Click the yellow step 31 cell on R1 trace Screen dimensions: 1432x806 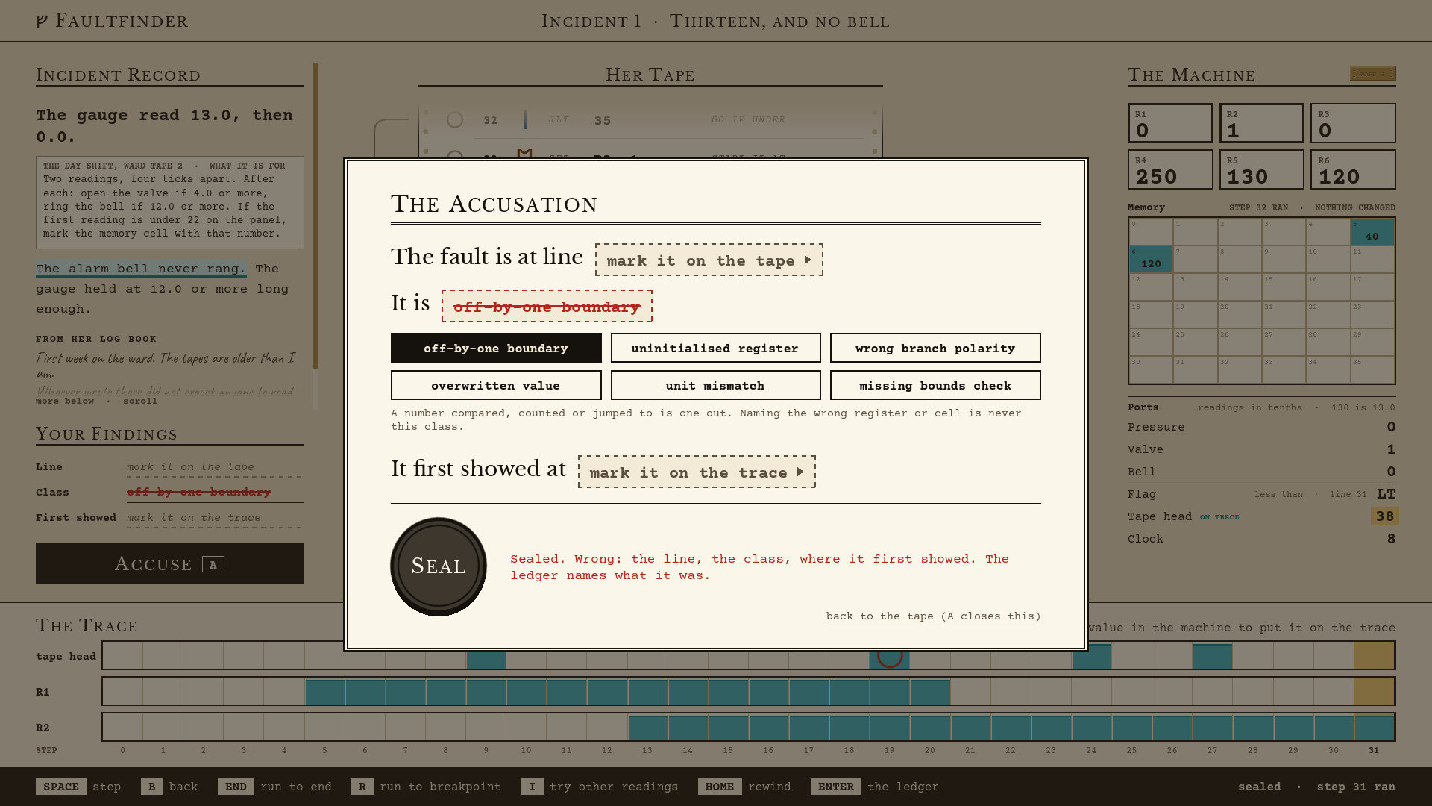[1374, 691]
